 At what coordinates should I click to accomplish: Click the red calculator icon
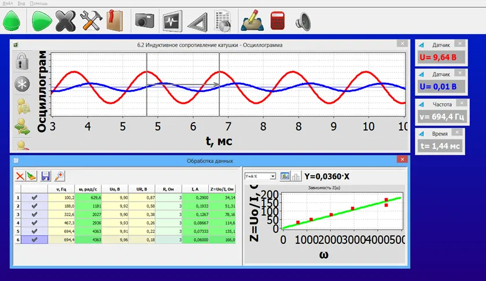click(277, 21)
